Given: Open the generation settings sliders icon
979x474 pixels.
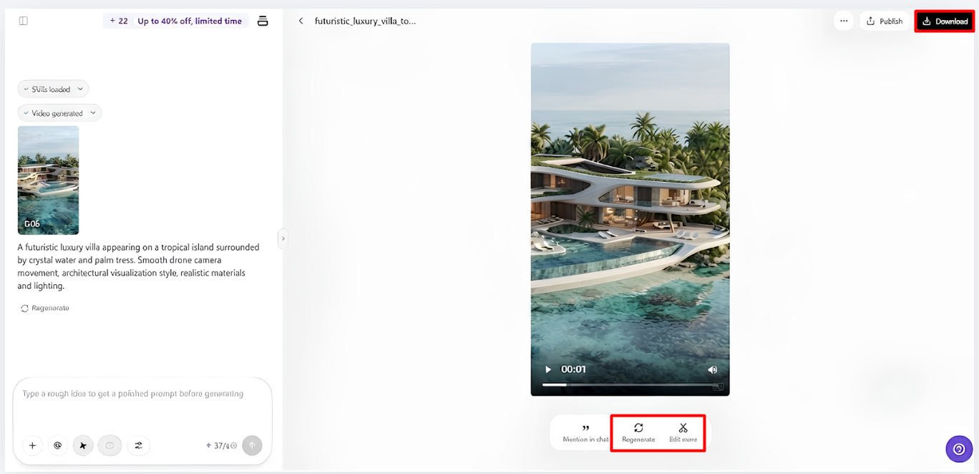Looking at the screenshot, I should [x=138, y=445].
